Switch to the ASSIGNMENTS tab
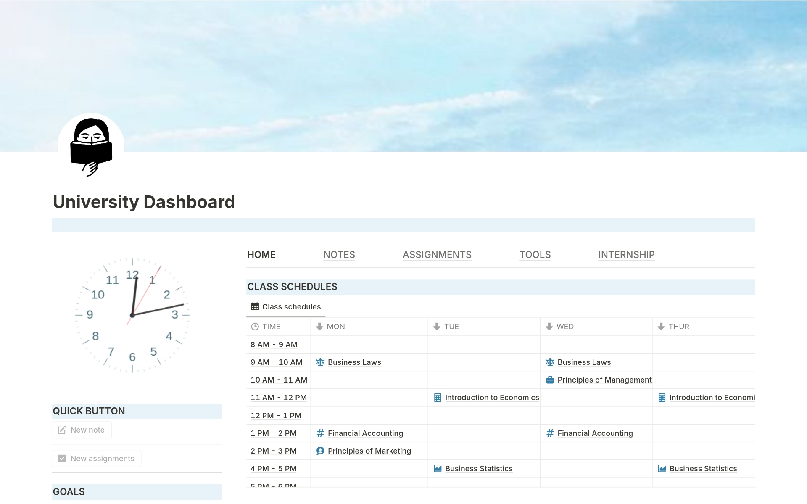Screen dimensions: 807x504 (437, 254)
